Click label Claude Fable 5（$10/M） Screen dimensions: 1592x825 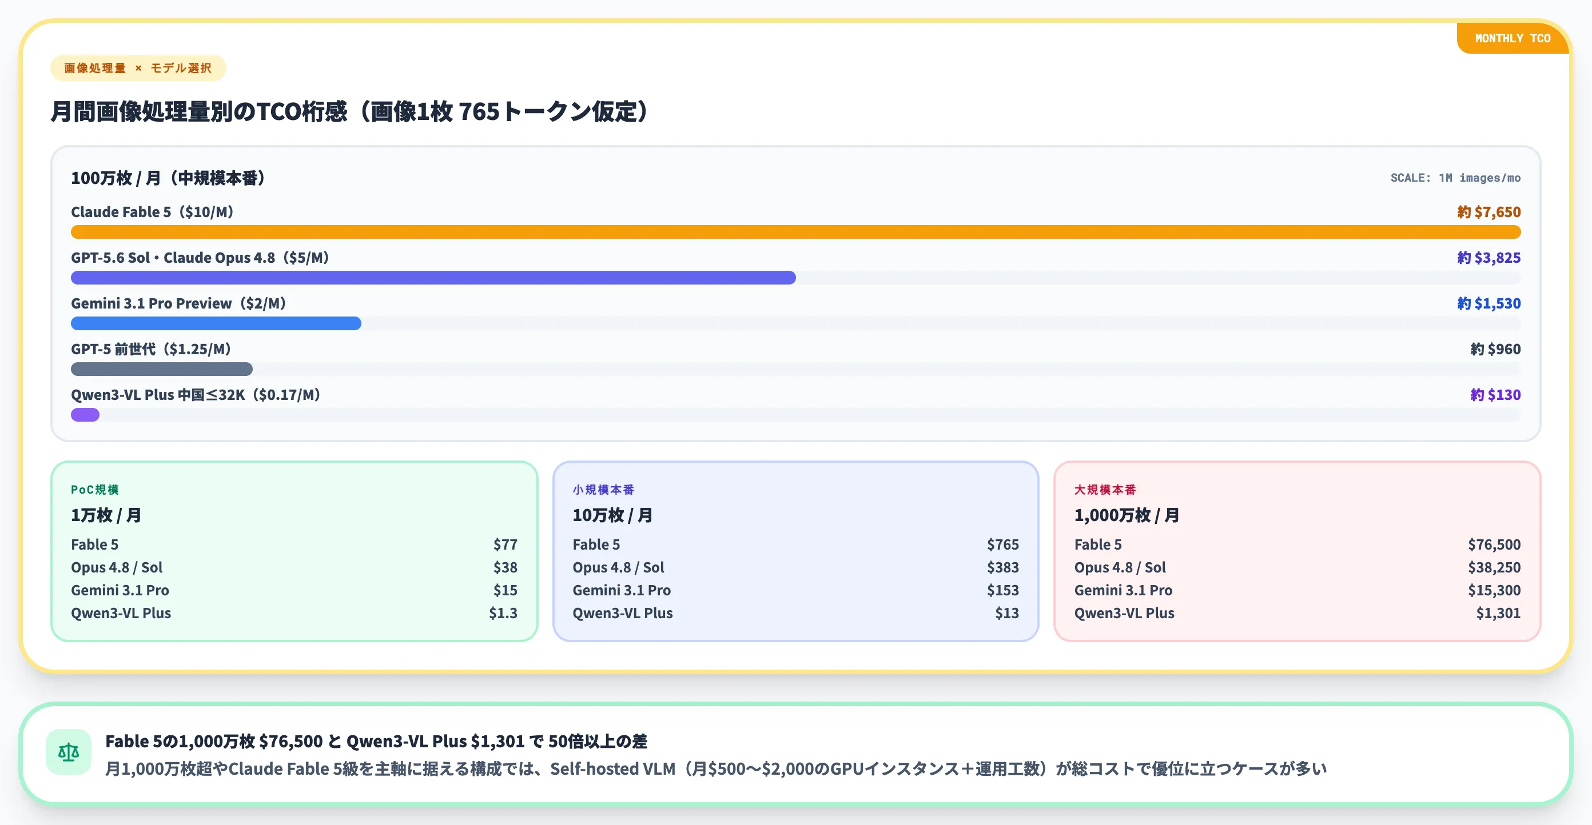pos(153,212)
